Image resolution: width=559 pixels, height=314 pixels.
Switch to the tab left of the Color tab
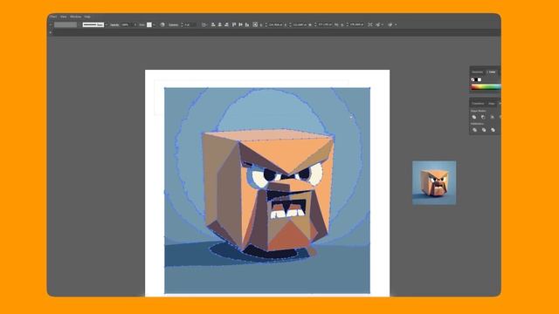[x=477, y=72]
